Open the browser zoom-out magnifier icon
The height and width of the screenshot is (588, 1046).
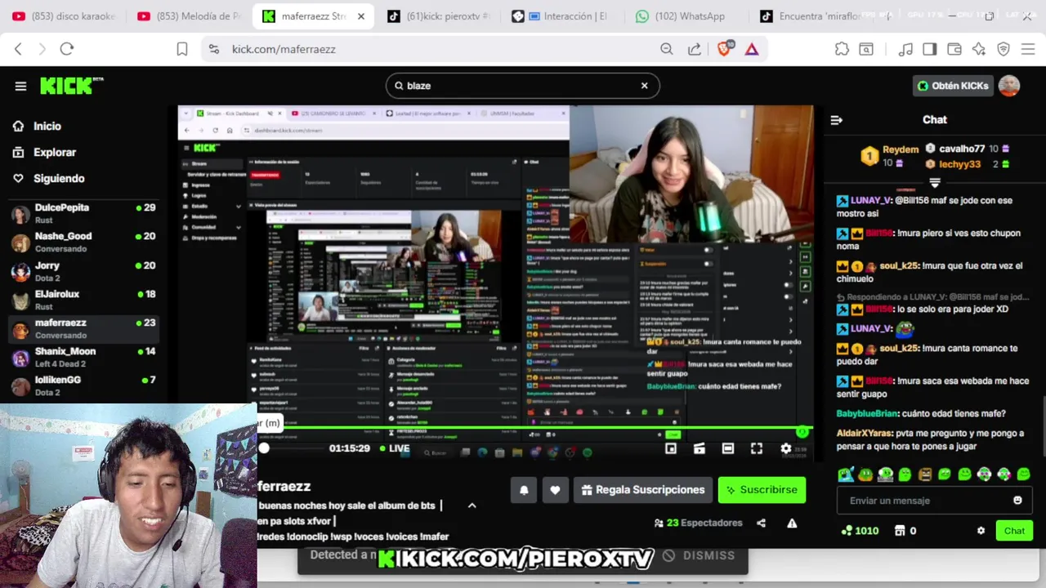pyautogui.click(x=667, y=49)
